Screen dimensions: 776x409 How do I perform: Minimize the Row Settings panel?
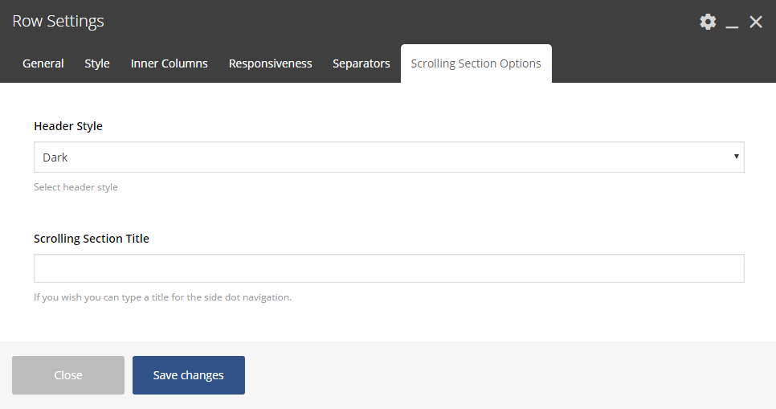732,22
